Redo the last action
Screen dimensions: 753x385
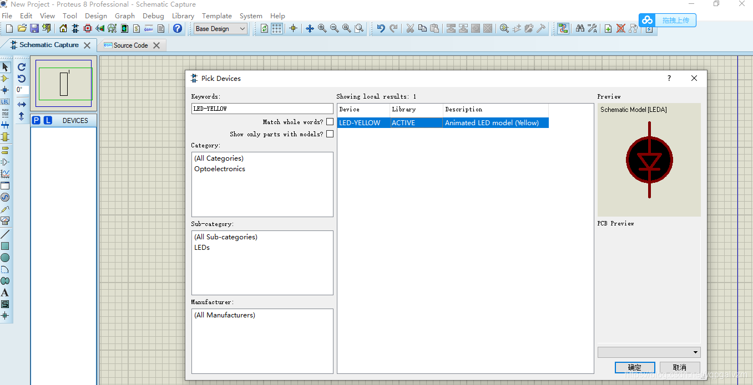(393, 28)
